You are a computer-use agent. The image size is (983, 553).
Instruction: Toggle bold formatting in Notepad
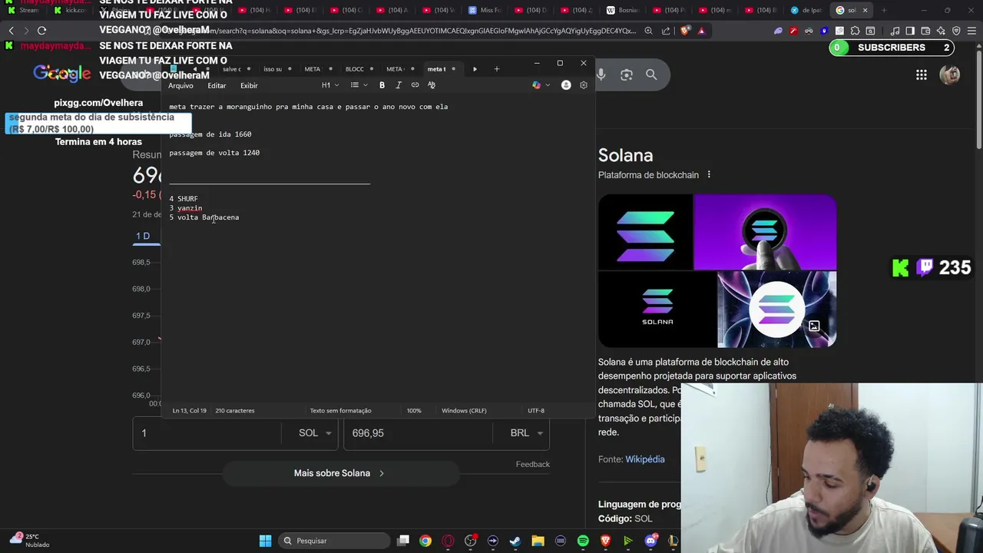(382, 85)
